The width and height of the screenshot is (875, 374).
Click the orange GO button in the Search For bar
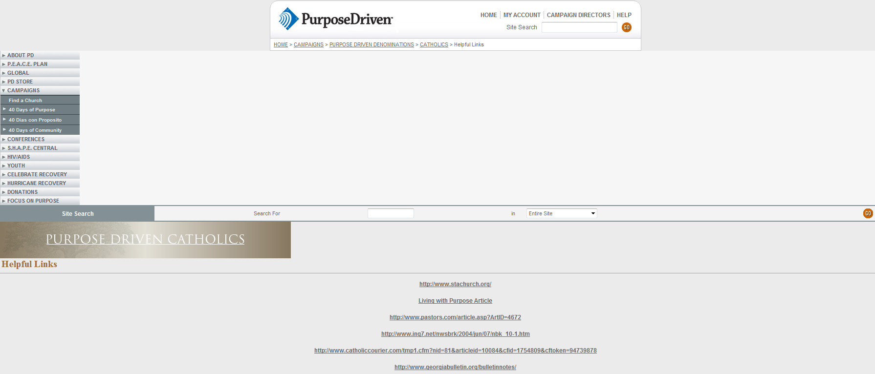tap(868, 213)
